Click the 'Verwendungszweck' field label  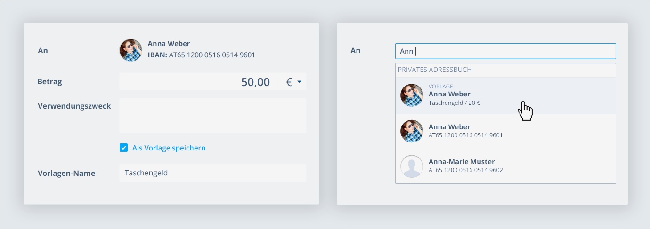tap(74, 106)
